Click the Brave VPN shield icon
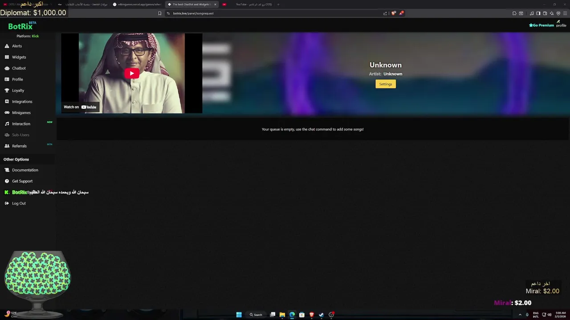 click(558, 13)
